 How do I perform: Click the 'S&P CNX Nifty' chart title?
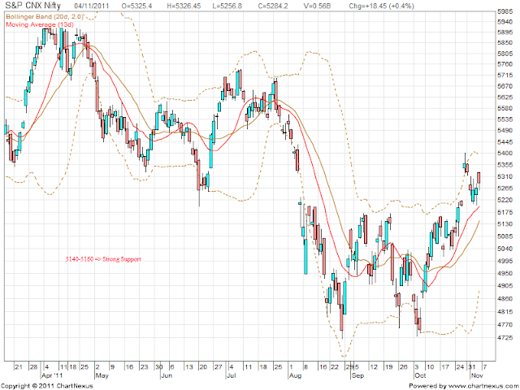click(x=32, y=6)
